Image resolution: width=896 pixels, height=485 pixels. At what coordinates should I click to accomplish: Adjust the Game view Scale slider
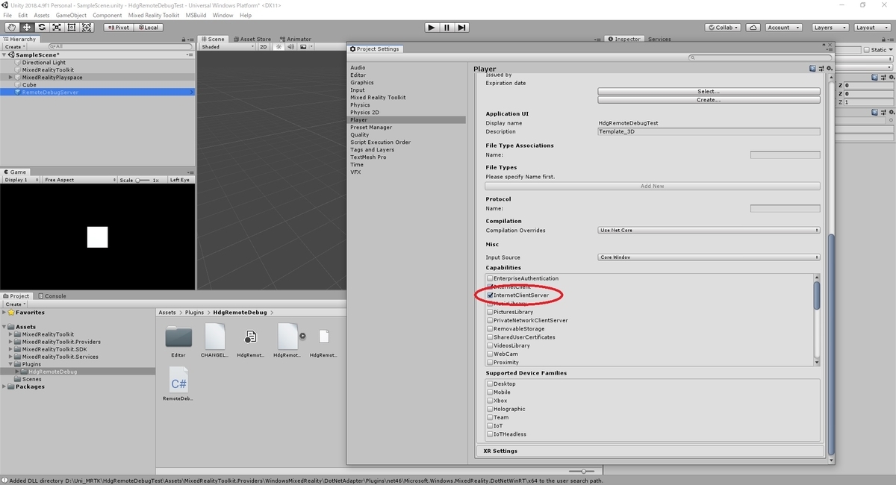tap(143, 180)
